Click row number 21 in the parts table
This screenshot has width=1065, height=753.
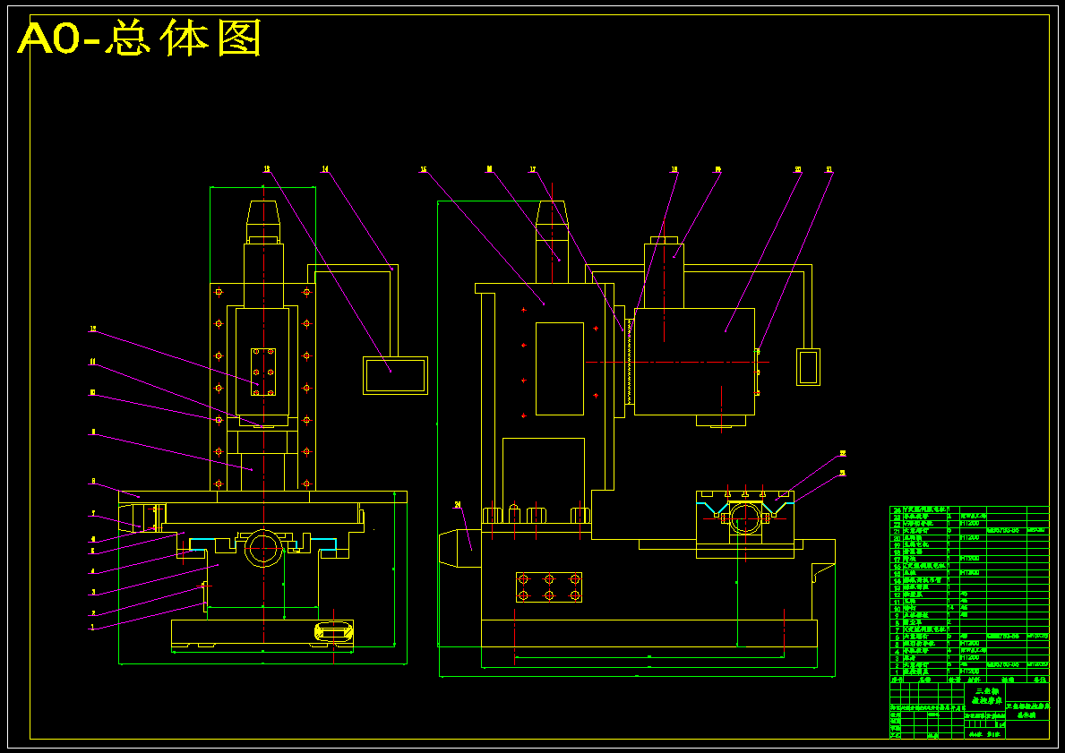(x=896, y=530)
